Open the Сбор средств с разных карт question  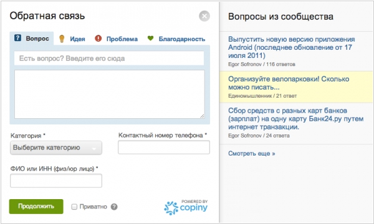click(x=295, y=119)
